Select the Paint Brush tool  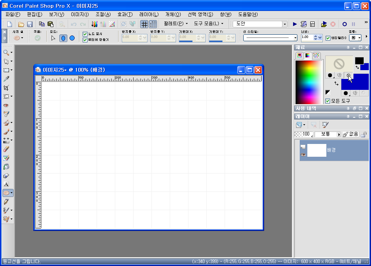click(x=6, y=131)
